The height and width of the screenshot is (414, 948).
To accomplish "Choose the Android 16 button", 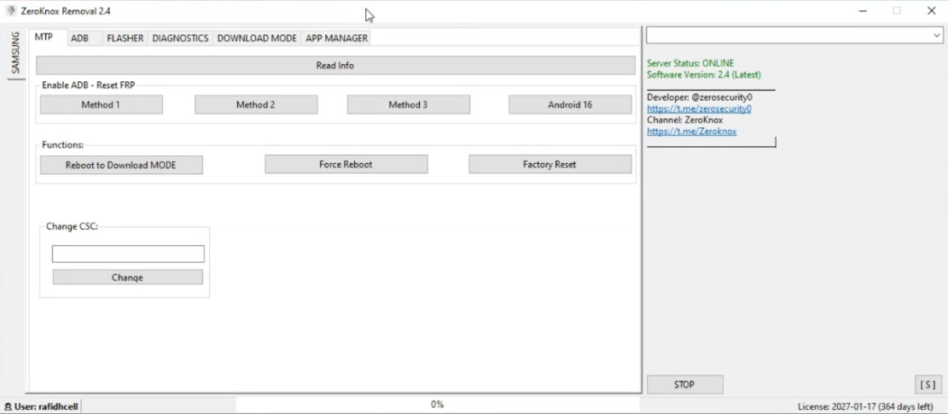I will tap(570, 105).
